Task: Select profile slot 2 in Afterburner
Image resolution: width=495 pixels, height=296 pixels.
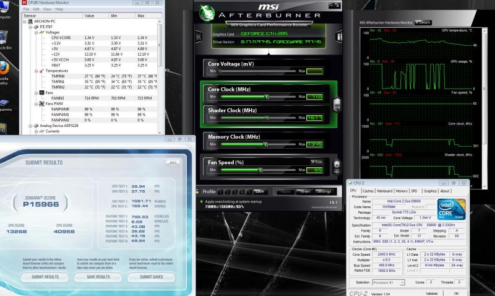Action: [227, 192]
